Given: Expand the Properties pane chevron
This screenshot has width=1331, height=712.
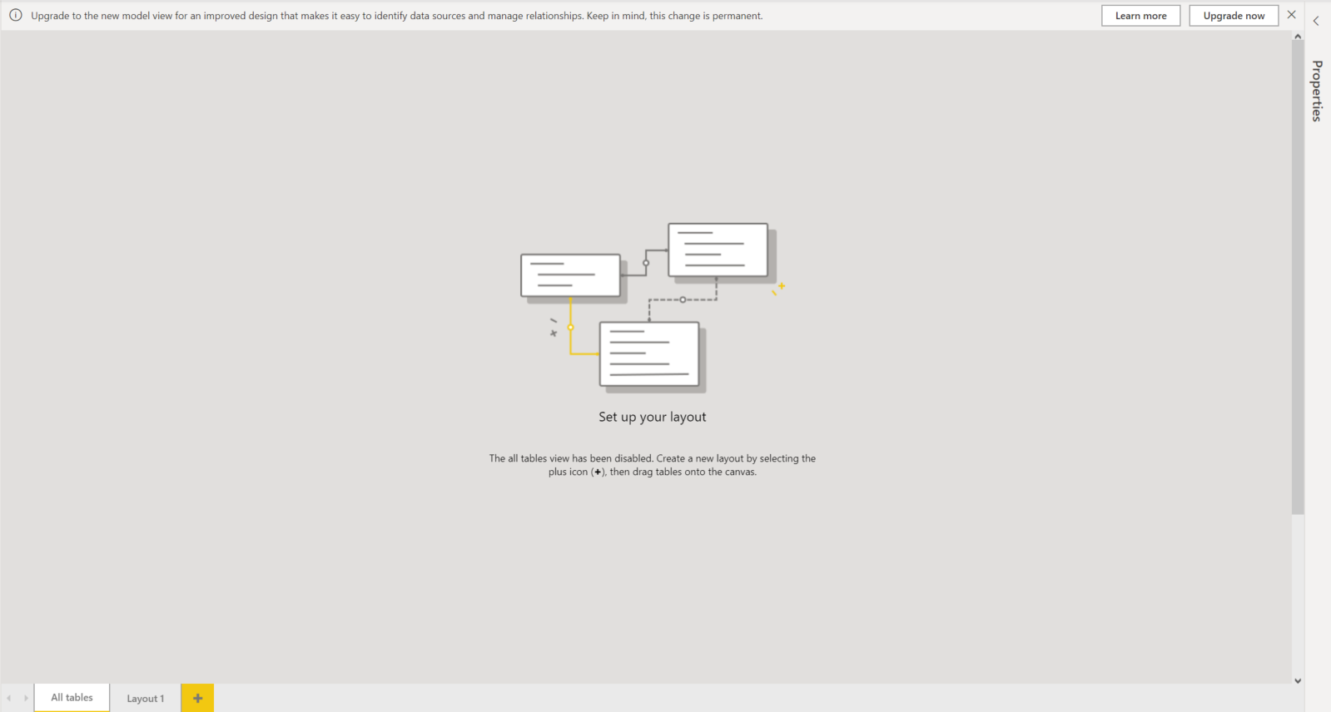Looking at the screenshot, I should pos(1316,21).
